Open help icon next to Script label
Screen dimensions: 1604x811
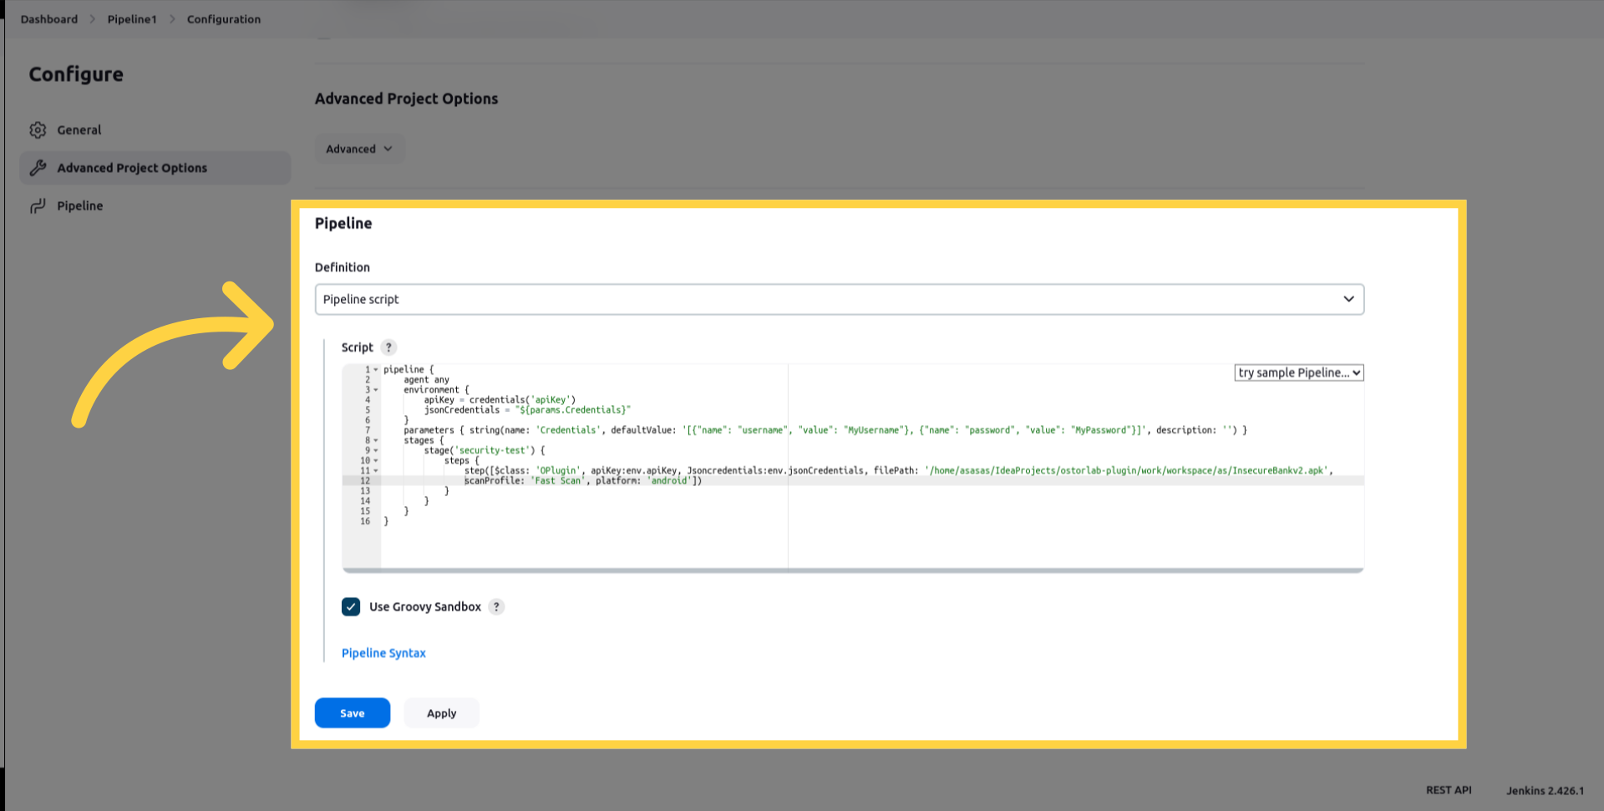(x=388, y=347)
